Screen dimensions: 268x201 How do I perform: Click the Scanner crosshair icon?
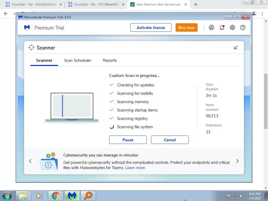point(31,48)
